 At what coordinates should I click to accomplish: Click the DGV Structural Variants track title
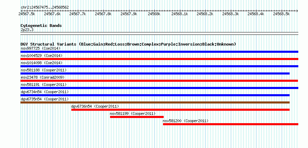pos(128,44)
